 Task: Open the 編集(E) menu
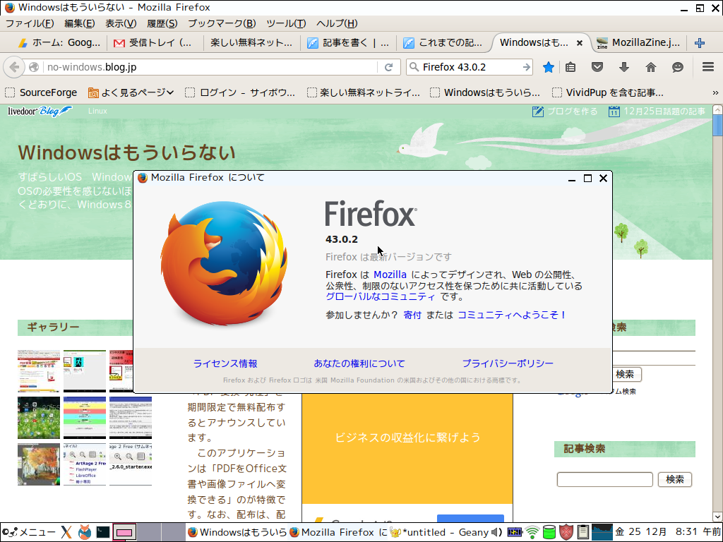point(79,23)
